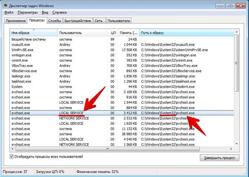Click the ntoskrnl.exe path cell

[x=168, y=87]
